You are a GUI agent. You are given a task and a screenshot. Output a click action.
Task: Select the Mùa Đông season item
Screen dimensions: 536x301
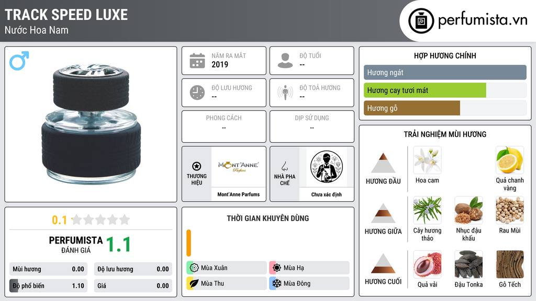click(x=309, y=283)
